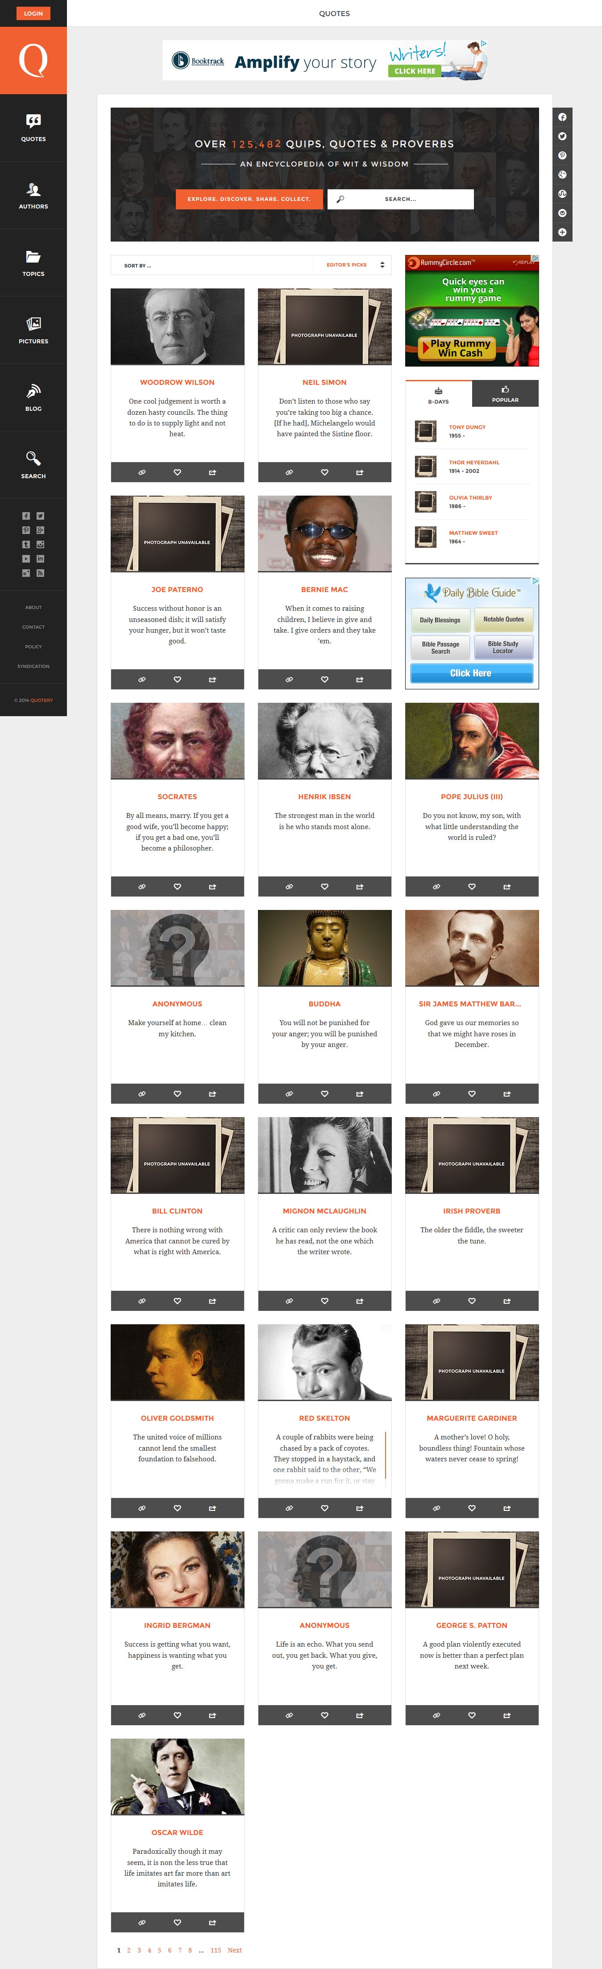Image resolution: width=602 pixels, height=1969 pixels.
Task: Click the quote search input field
Action: pyautogui.click(x=400, y=199)
